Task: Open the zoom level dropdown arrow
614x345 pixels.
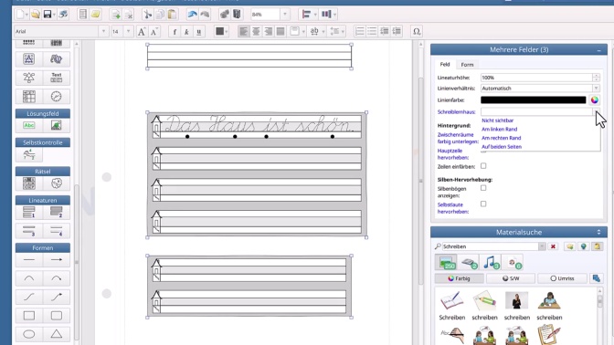Action: point(285,15)
